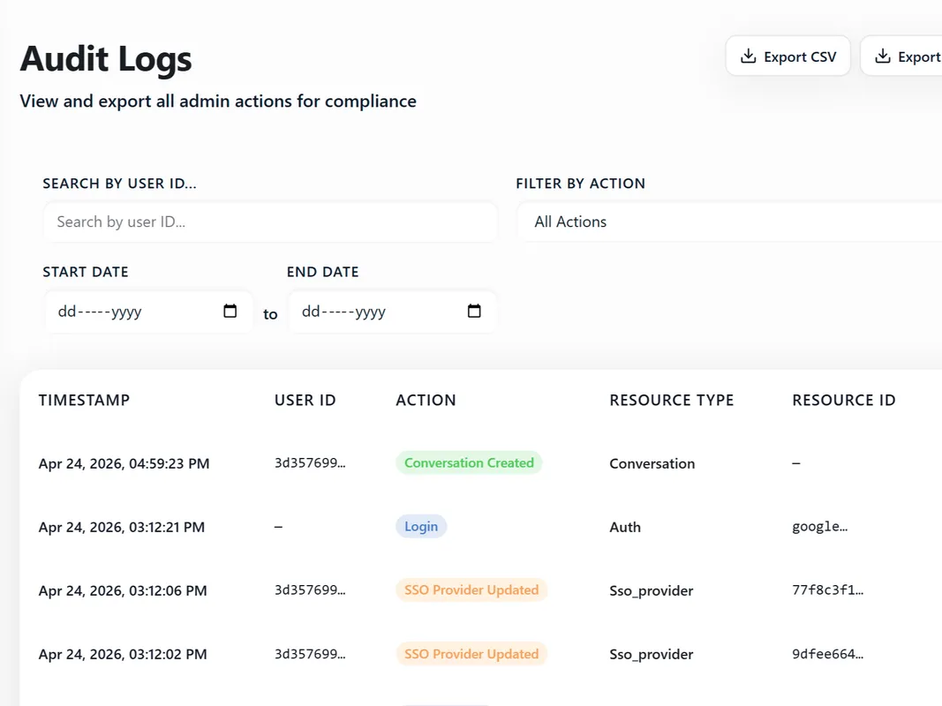The image size is (942, 706).
Task: Click resource ID 77f8c3f1…
Action: point(827,590)
